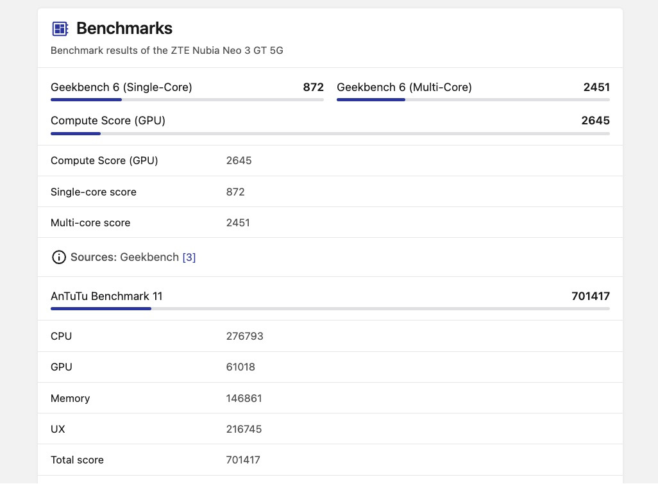Image resolution: width=658 pixels, height=484 pixels.
Task: Click the Total score row label
Action: tap(77, 460)
